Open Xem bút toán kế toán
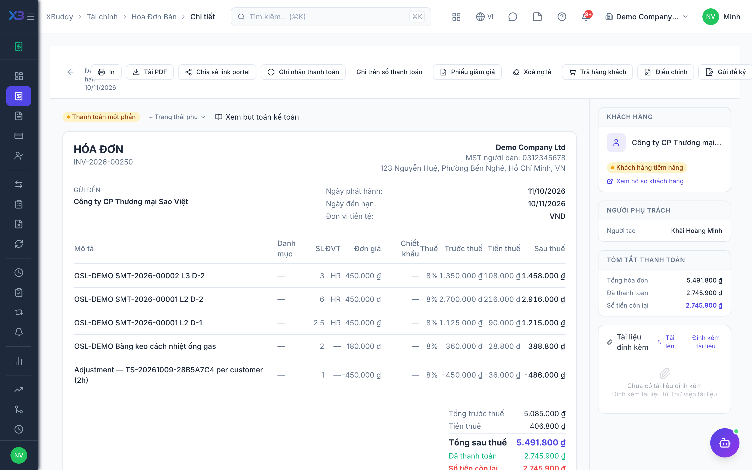 pos(257,117)
